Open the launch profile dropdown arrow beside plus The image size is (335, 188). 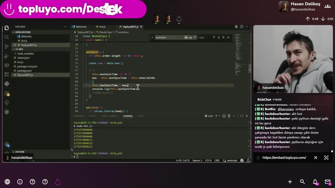219,116
